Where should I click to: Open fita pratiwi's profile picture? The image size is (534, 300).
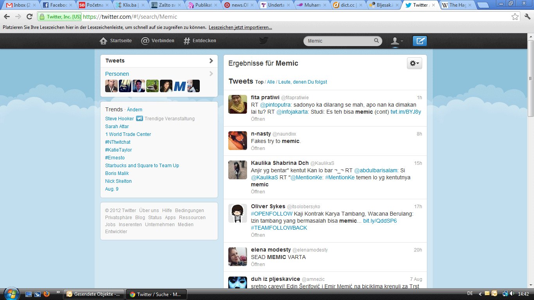coord(238,104)
